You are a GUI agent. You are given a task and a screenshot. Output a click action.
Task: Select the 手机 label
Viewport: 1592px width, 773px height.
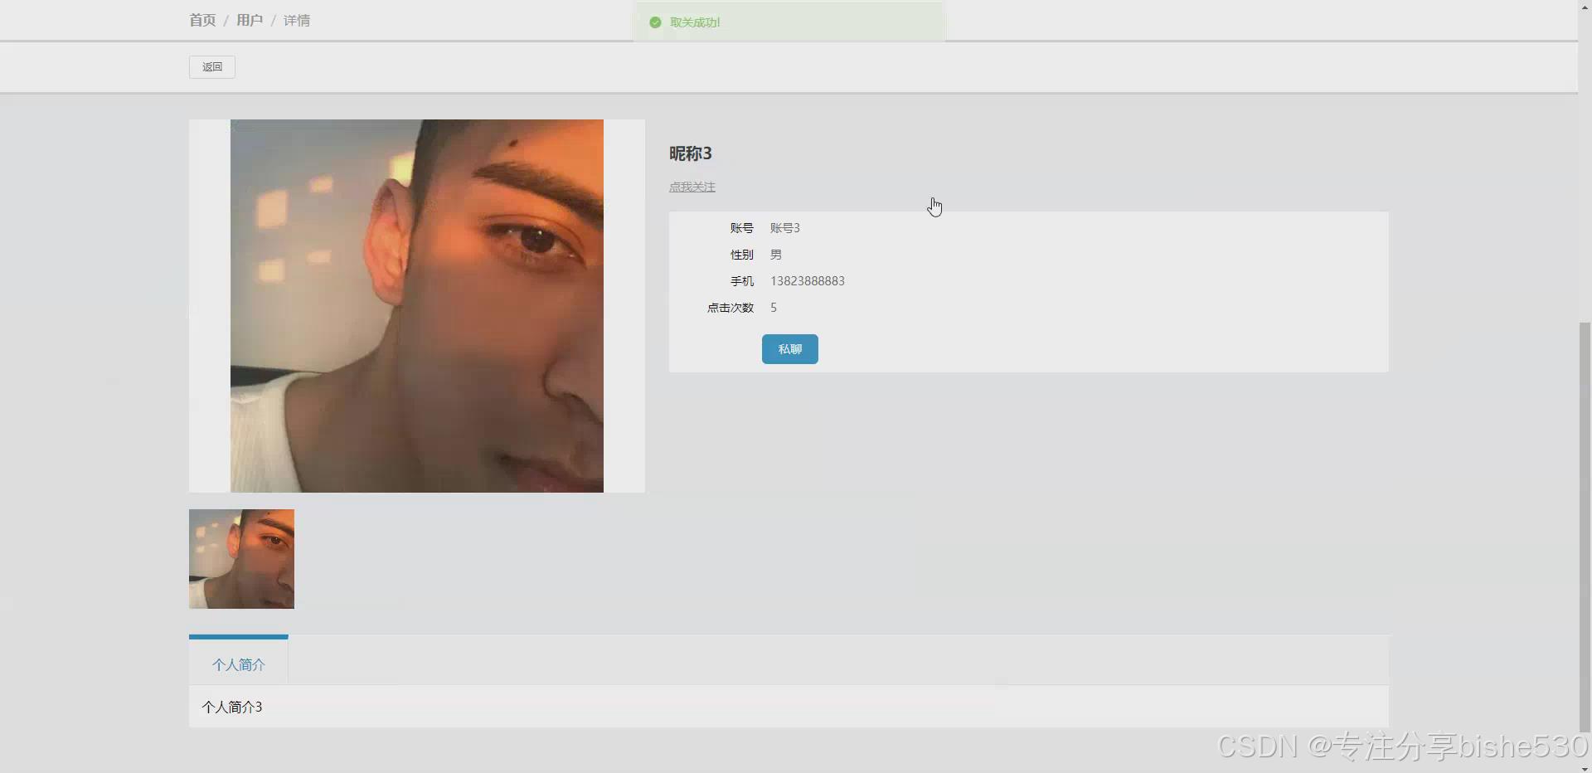coord(742,281)
